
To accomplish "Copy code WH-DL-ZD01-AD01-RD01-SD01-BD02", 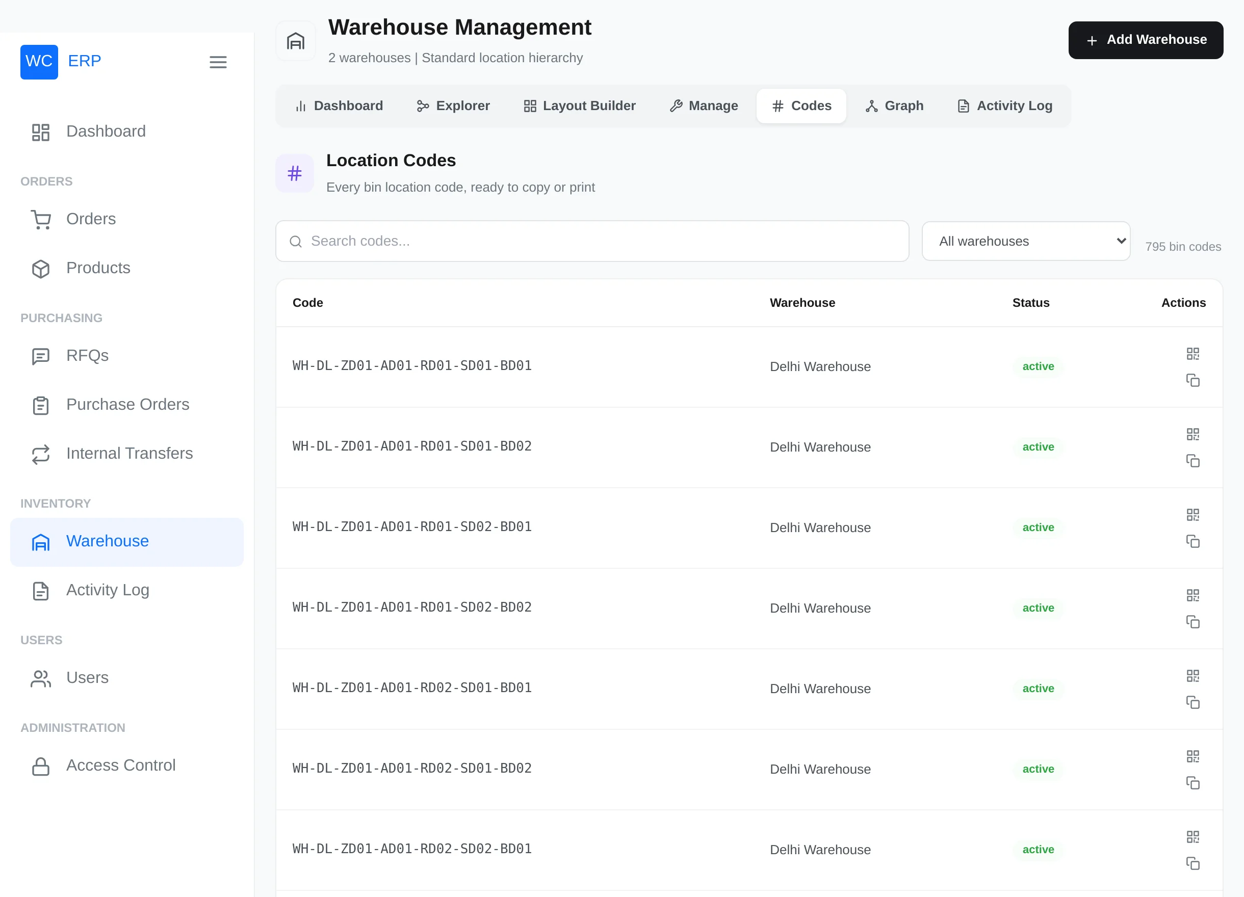I will coord(1193,461).
